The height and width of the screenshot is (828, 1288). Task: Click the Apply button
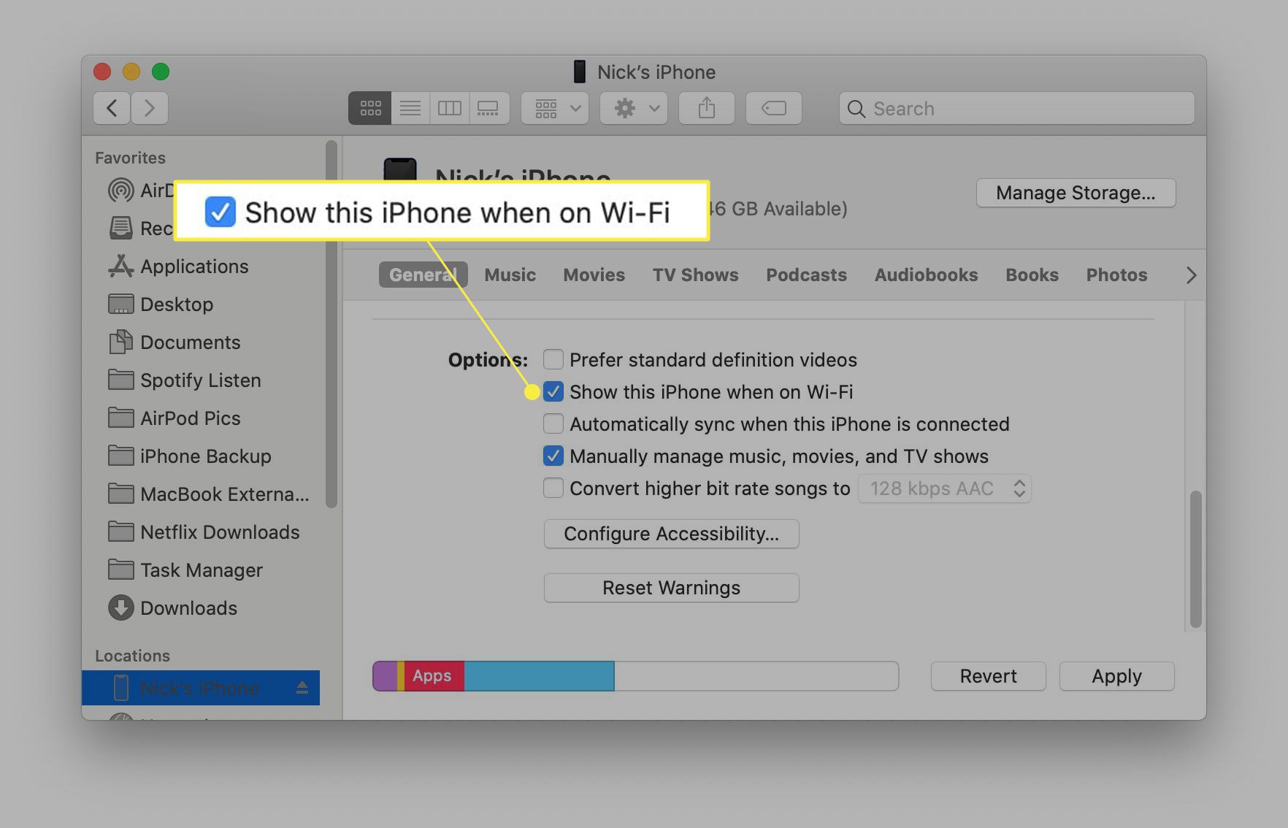tap(1116, 676)
